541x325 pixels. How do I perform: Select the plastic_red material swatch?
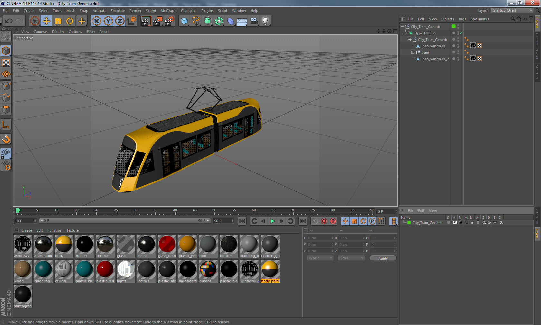(x=105, y=271)
